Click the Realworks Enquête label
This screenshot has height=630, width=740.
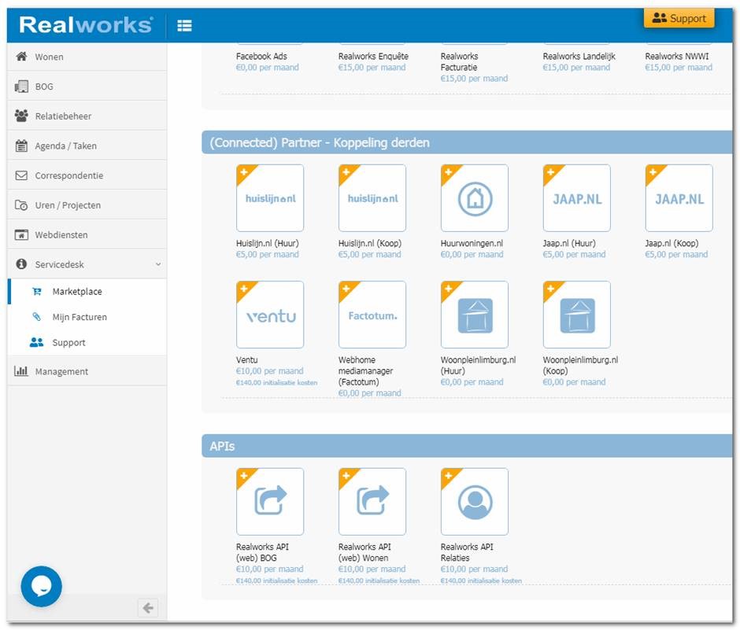tap(373, 56)
